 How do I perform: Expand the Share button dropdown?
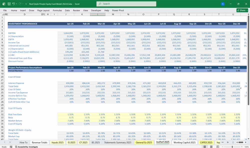[247, 10]
